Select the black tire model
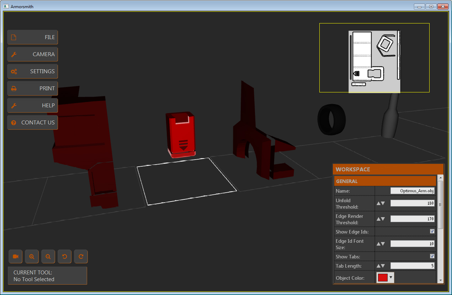Screen dimensions: 452x295 pos(331,119)
